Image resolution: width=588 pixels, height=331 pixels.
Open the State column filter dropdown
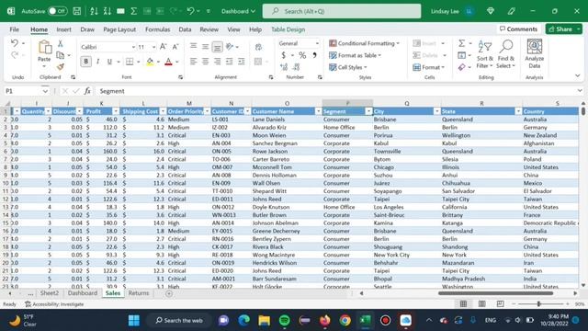tap(518, 111)
